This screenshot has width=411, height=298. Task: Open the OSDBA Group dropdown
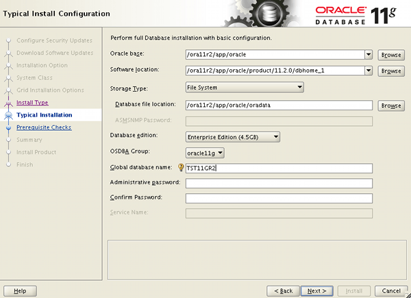pyautogui.click(x=205, y=153)
